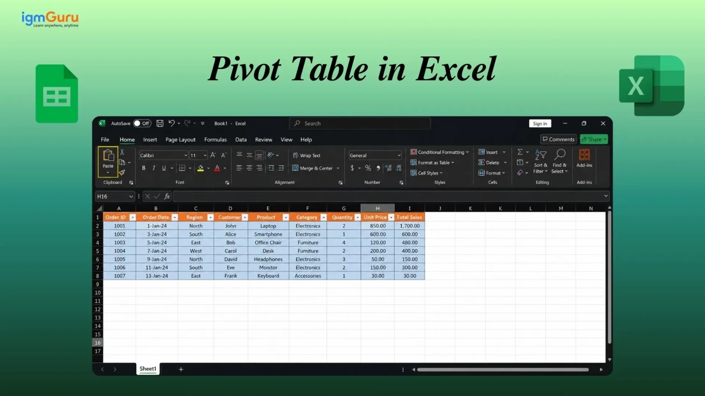
Task: Select Align Right icon
Action: tap(259, 168)
